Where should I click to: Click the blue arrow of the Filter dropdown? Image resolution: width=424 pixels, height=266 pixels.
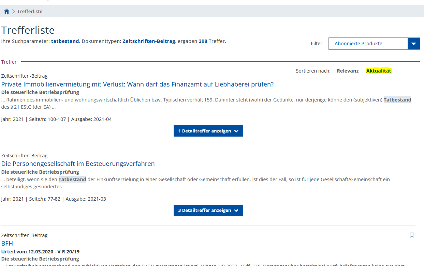point(414,44)
